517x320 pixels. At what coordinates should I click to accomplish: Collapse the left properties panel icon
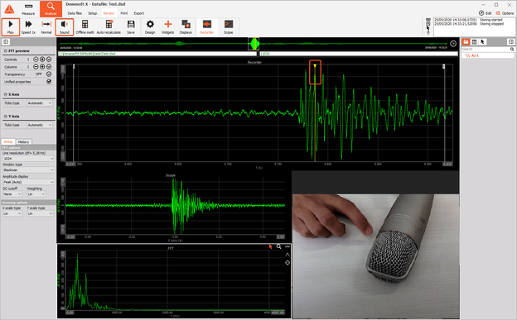click(6, 42)
